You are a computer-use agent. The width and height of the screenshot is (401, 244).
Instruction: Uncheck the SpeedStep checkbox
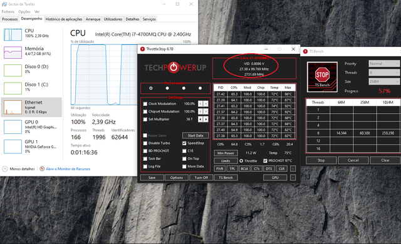(184, 143)
